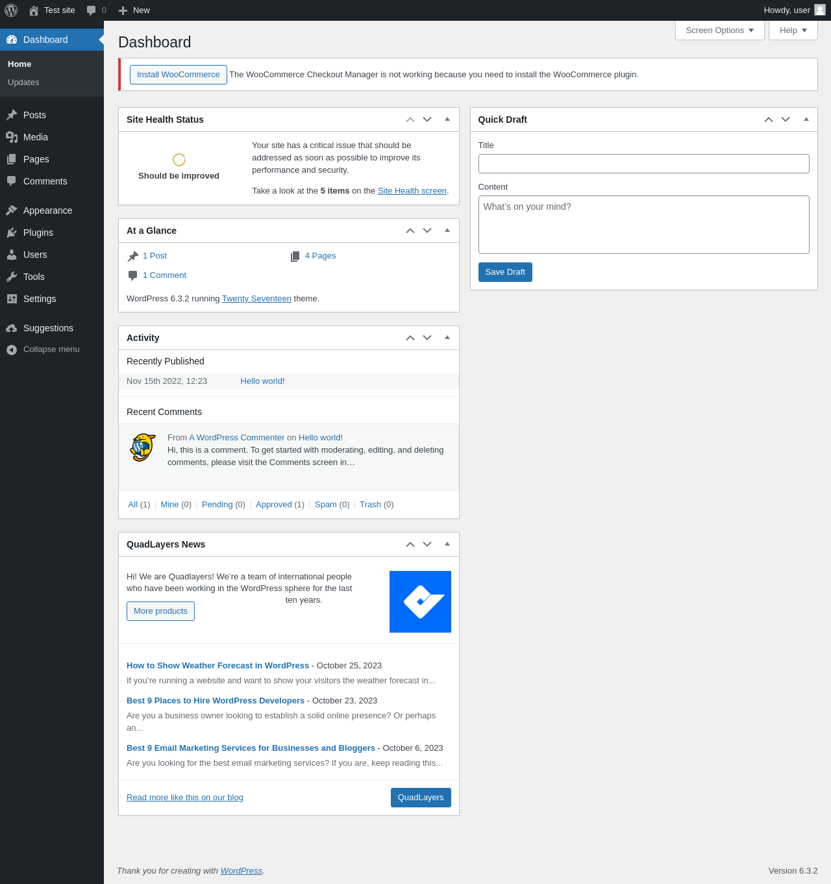
Task: Move the Activity panel down
Action: pyautogui.click(x=427, y=338)
